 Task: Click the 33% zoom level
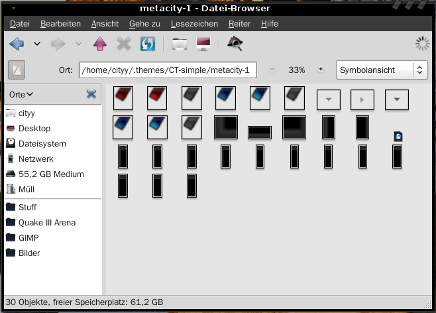tap(296, 70)
